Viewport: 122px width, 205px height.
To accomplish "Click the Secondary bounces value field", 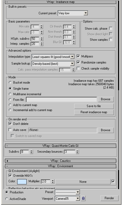I will pos(70,152).
